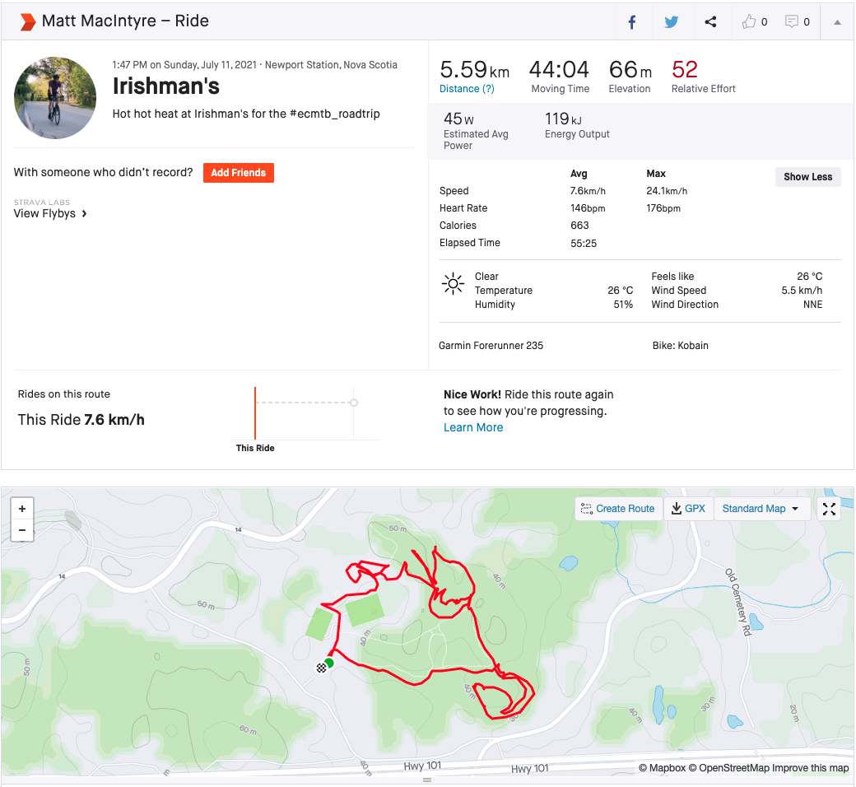This screenshot has height=787, width=856.
Task: Zoom out on the map
Action: click(x=22, y=530)
